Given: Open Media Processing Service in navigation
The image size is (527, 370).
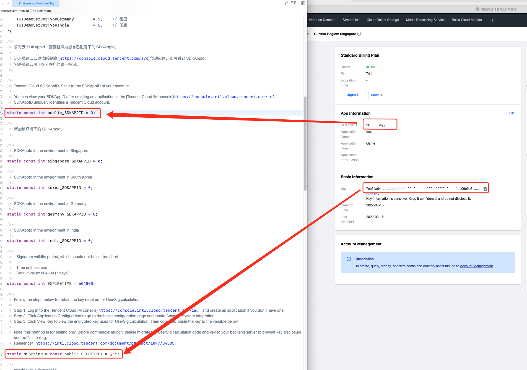Looking at the screenshot, I should pos(425,20).
